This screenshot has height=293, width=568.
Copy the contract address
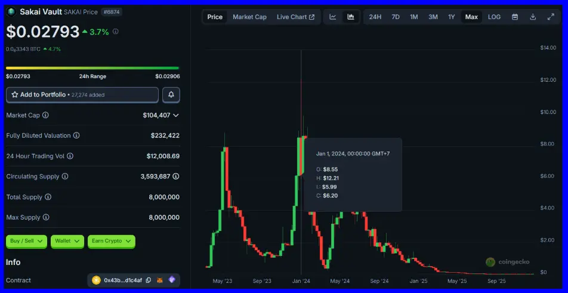point(149,280)
